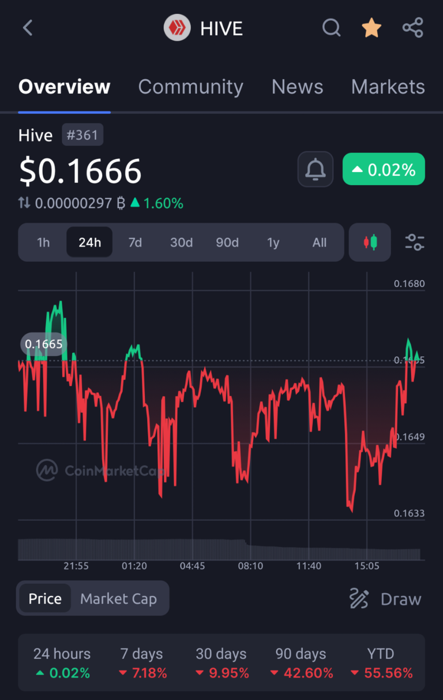Select the 1h chart range
The width and height of the screenshot is (443, 700).
(x=43, y=243)
